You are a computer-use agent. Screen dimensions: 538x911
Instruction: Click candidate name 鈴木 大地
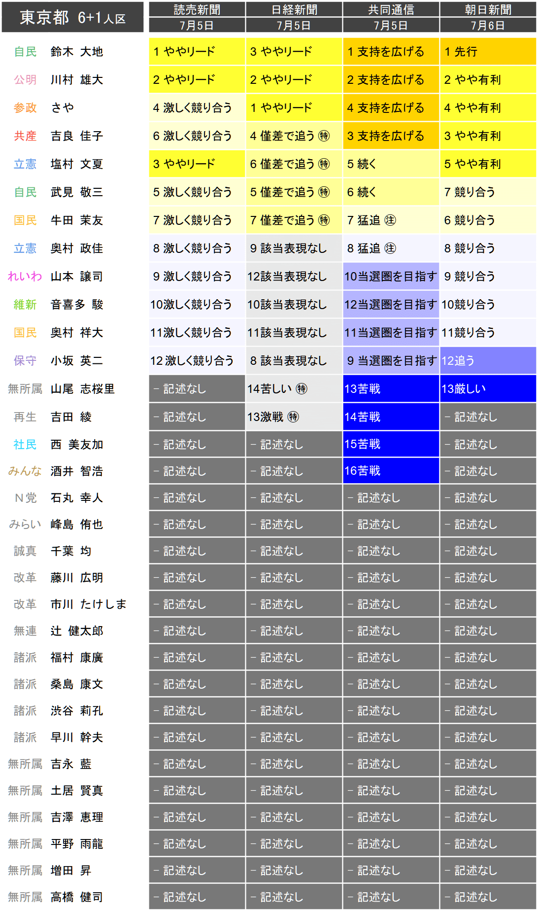77,52
